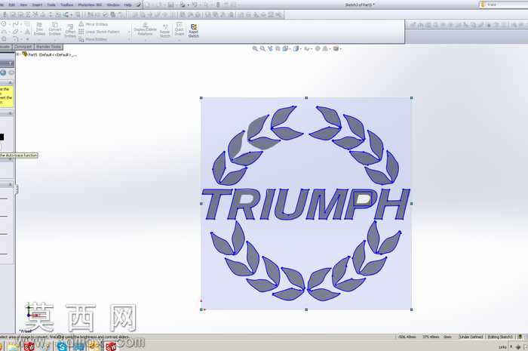Open the Toolbox menu
Viewport: 528px width, 351px height.
66,5
